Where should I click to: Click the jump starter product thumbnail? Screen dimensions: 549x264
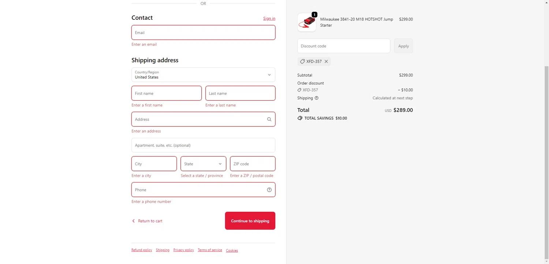point(307,22)
